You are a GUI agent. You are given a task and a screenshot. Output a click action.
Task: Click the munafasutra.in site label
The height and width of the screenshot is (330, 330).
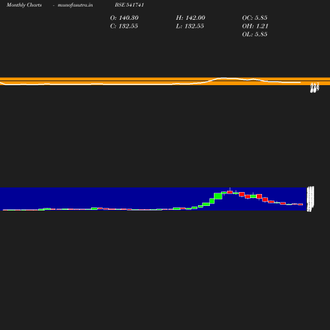tap(75, 5)
